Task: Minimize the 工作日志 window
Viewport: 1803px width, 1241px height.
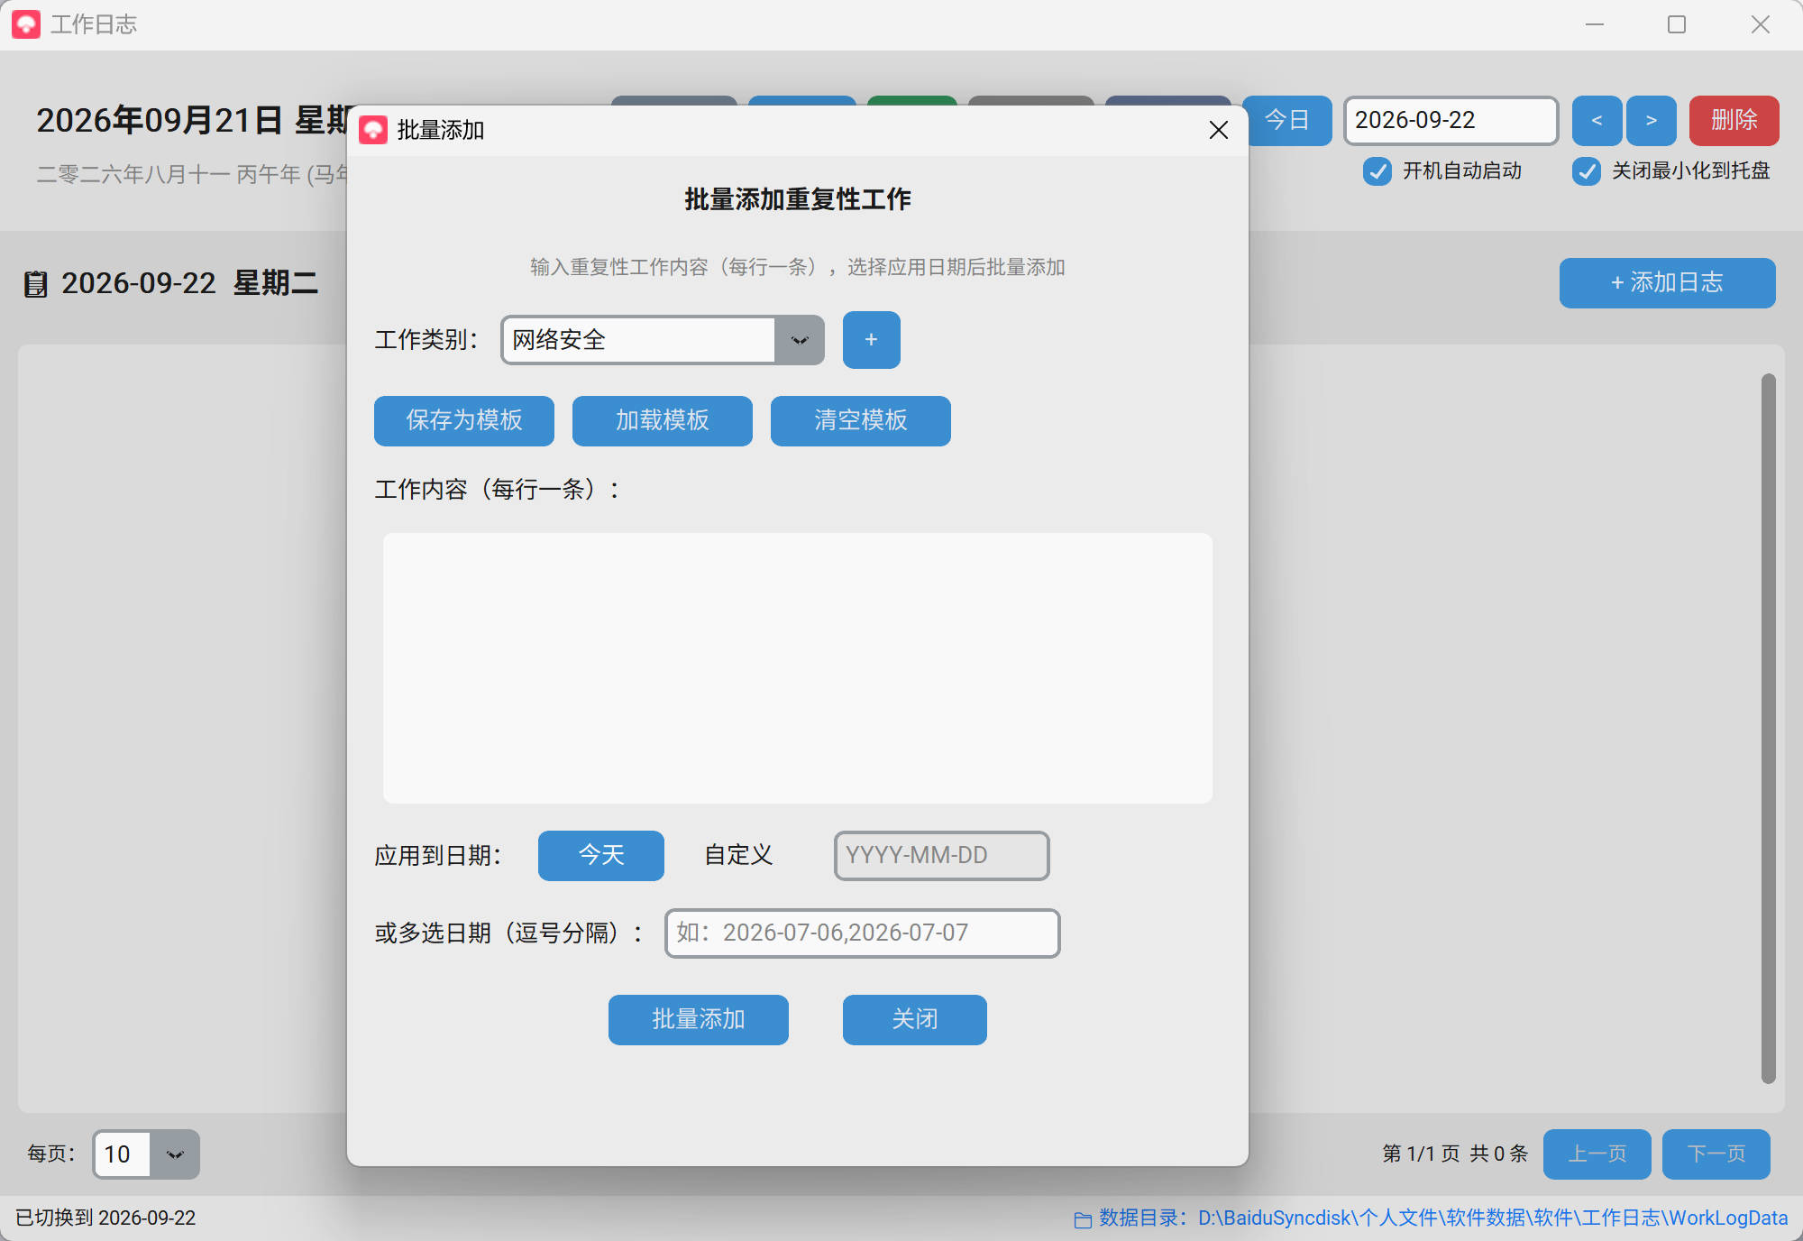Action: (x=1595, y=24)
